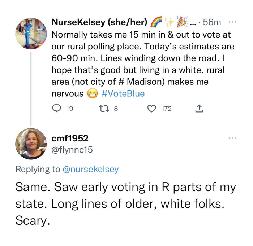Click the 56m timestamp
The width and height of the screenshot is (253, 246).
click(x=213, y=22)
